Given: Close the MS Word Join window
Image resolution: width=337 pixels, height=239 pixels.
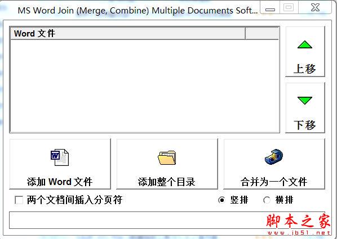Looking at the screenshot, I should pyautogui.click(x=315, y=8).
